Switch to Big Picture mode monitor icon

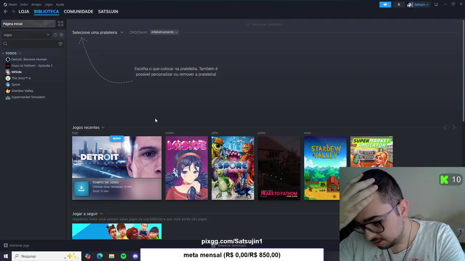(436, 5)
